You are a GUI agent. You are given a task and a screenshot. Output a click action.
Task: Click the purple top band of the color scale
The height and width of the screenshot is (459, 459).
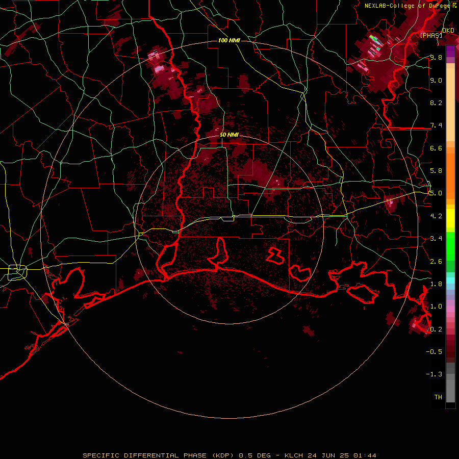pos(450,51)
